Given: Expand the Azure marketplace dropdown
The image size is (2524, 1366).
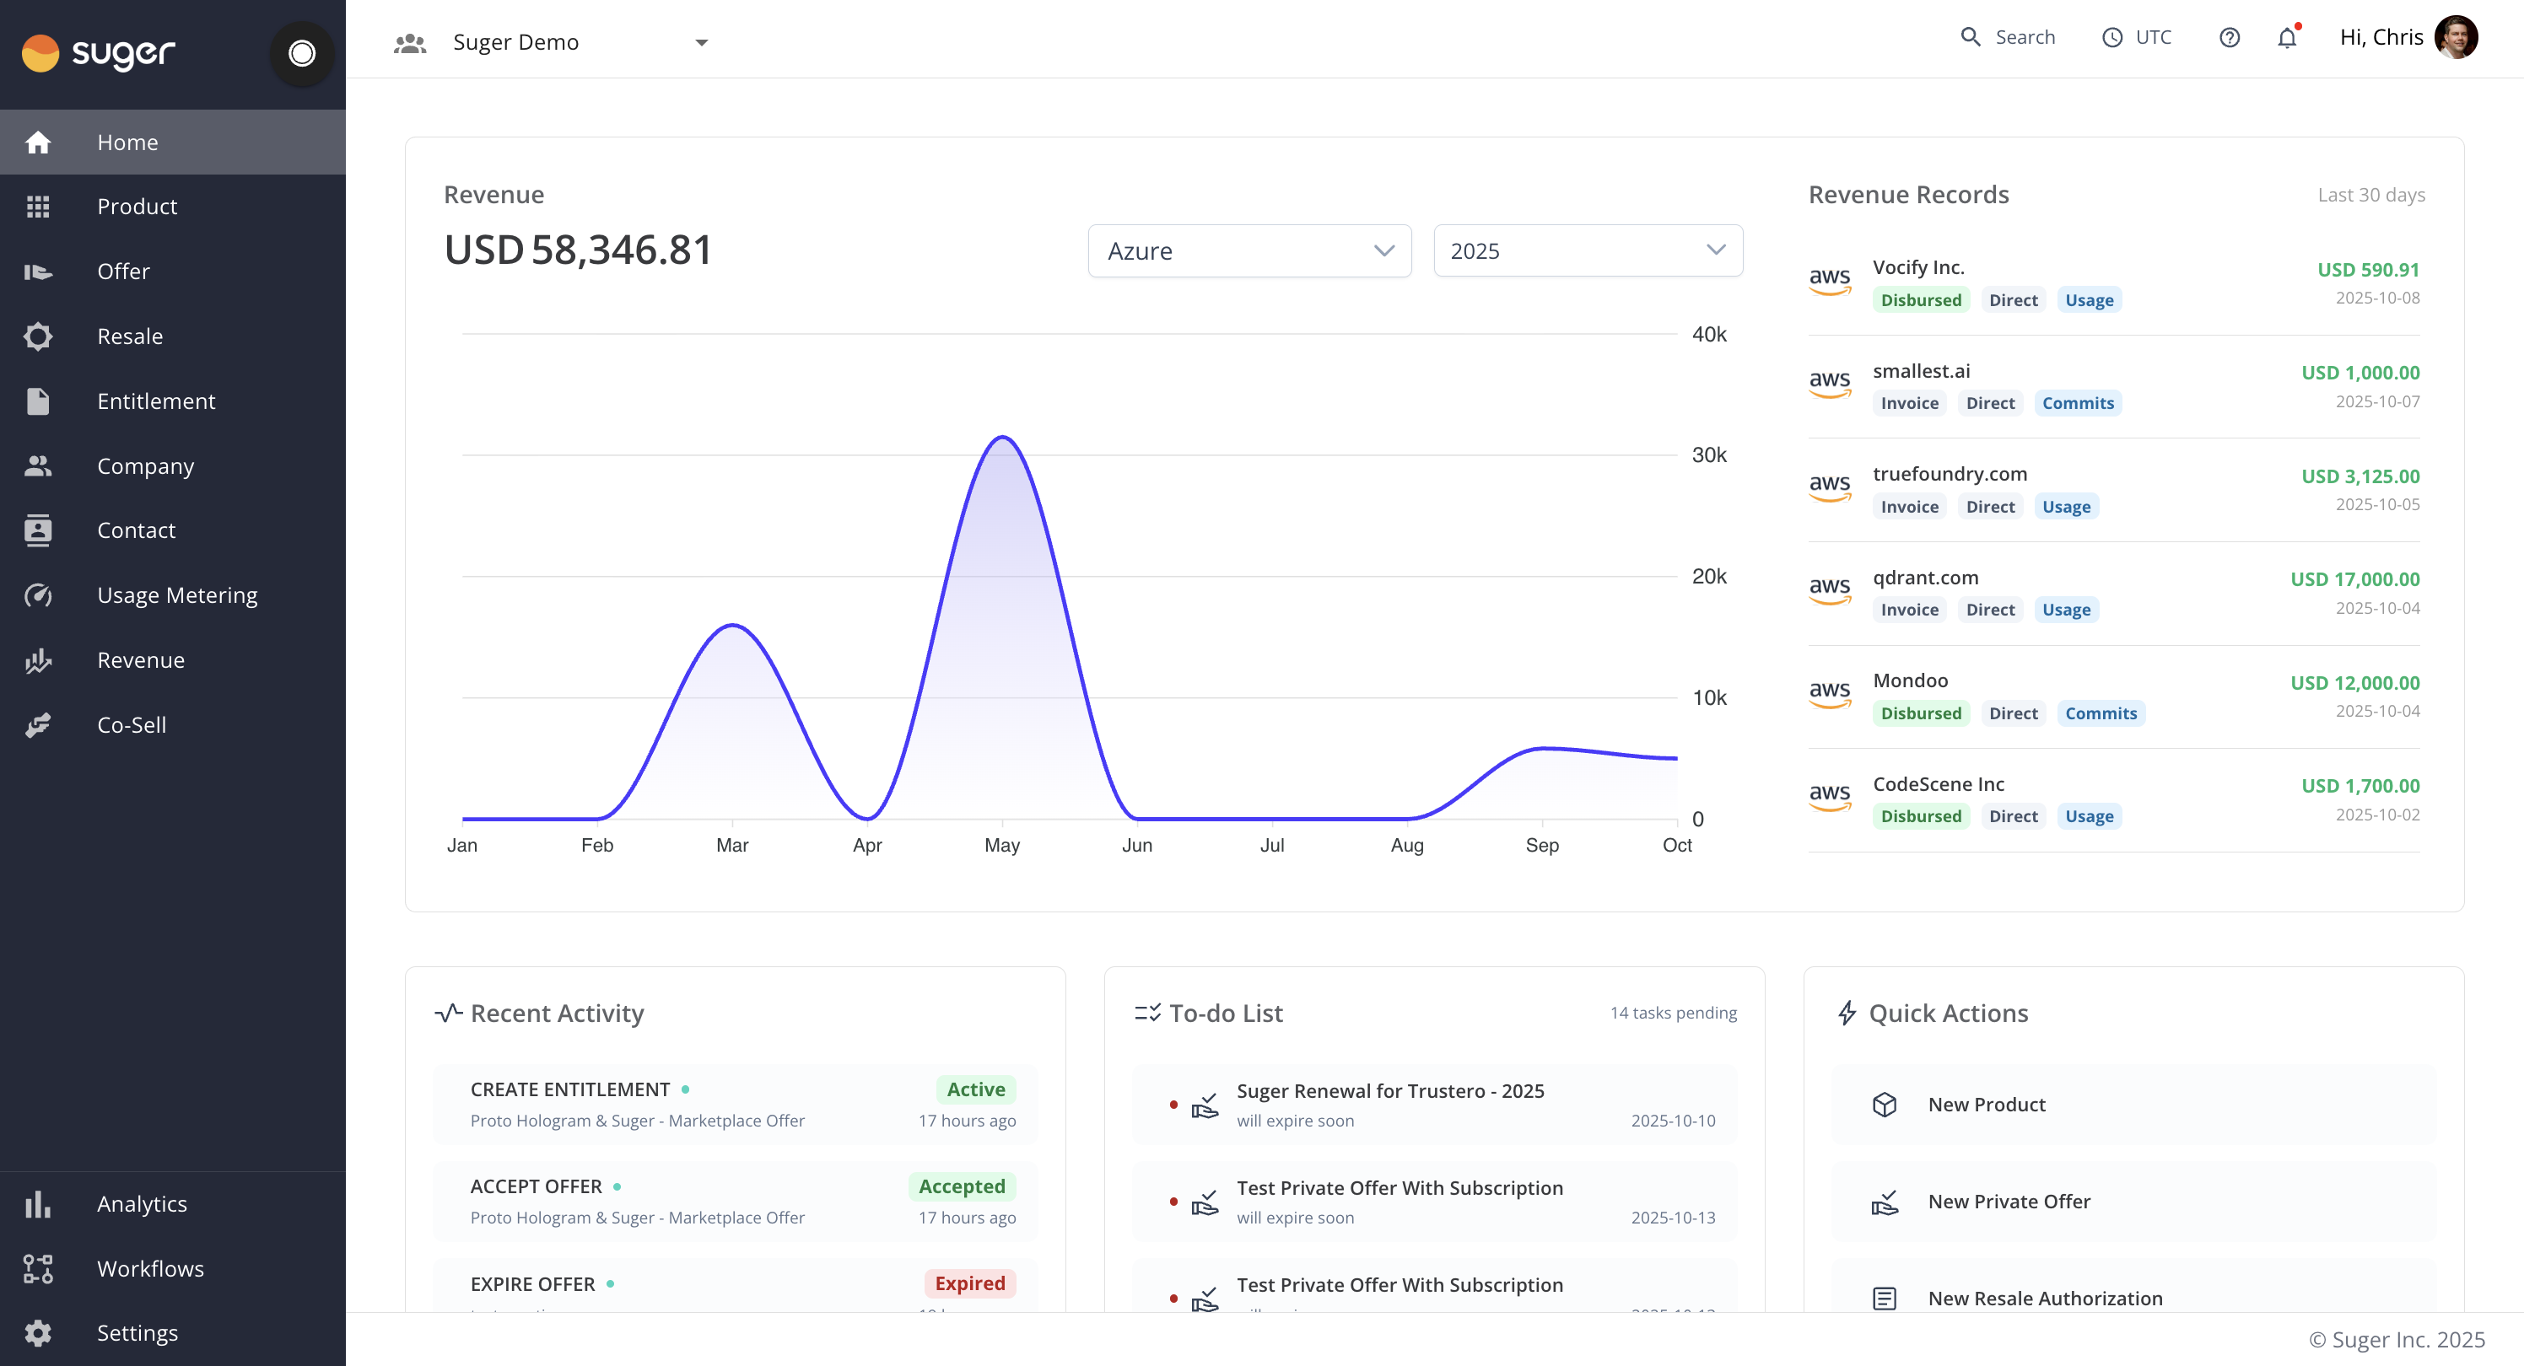Looking at the screenshot, I should click(x=1249, y=250).
